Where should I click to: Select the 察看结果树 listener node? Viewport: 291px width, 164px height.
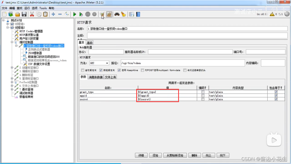(26, 97)
